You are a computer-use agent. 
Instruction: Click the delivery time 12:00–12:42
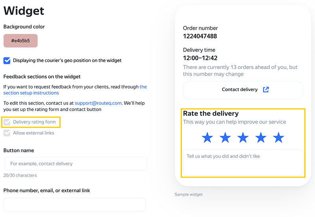coord(200,58)
